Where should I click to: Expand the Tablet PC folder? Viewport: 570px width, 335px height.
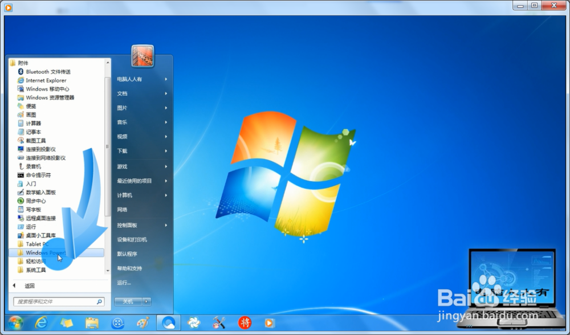pos(32,244)
